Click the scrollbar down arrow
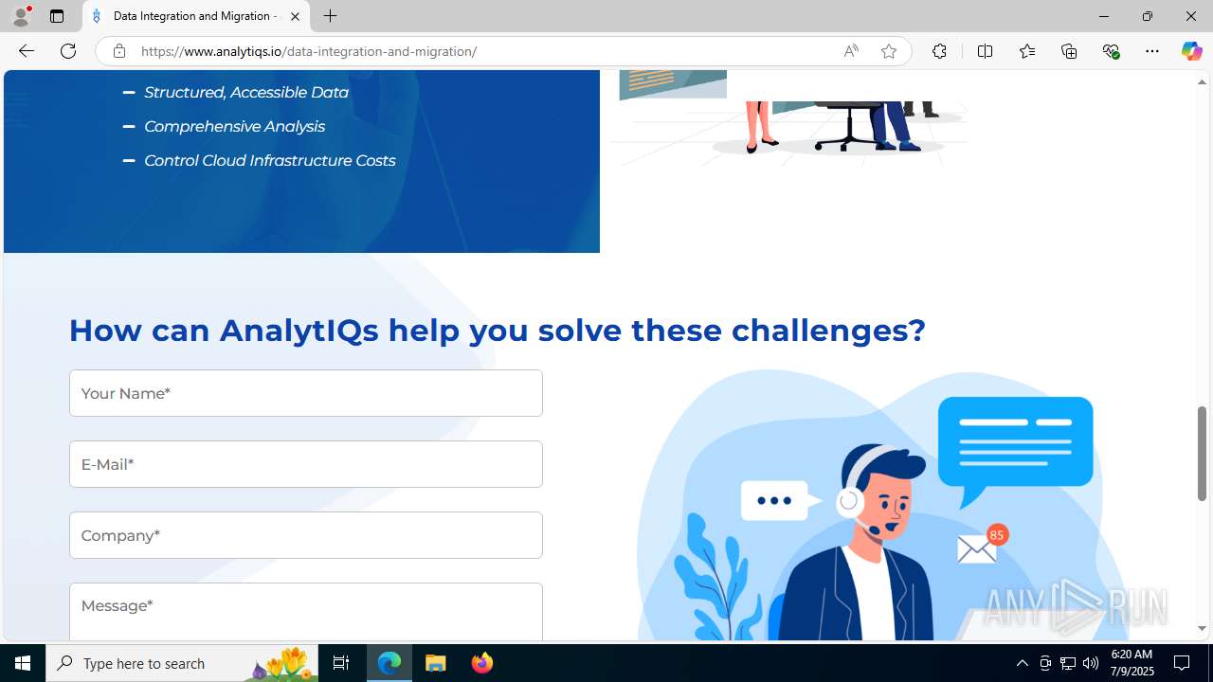 [x=1202, y=629]
